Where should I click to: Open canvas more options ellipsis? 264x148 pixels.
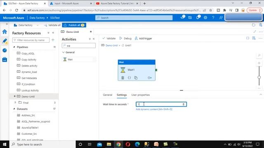[260, 38]
